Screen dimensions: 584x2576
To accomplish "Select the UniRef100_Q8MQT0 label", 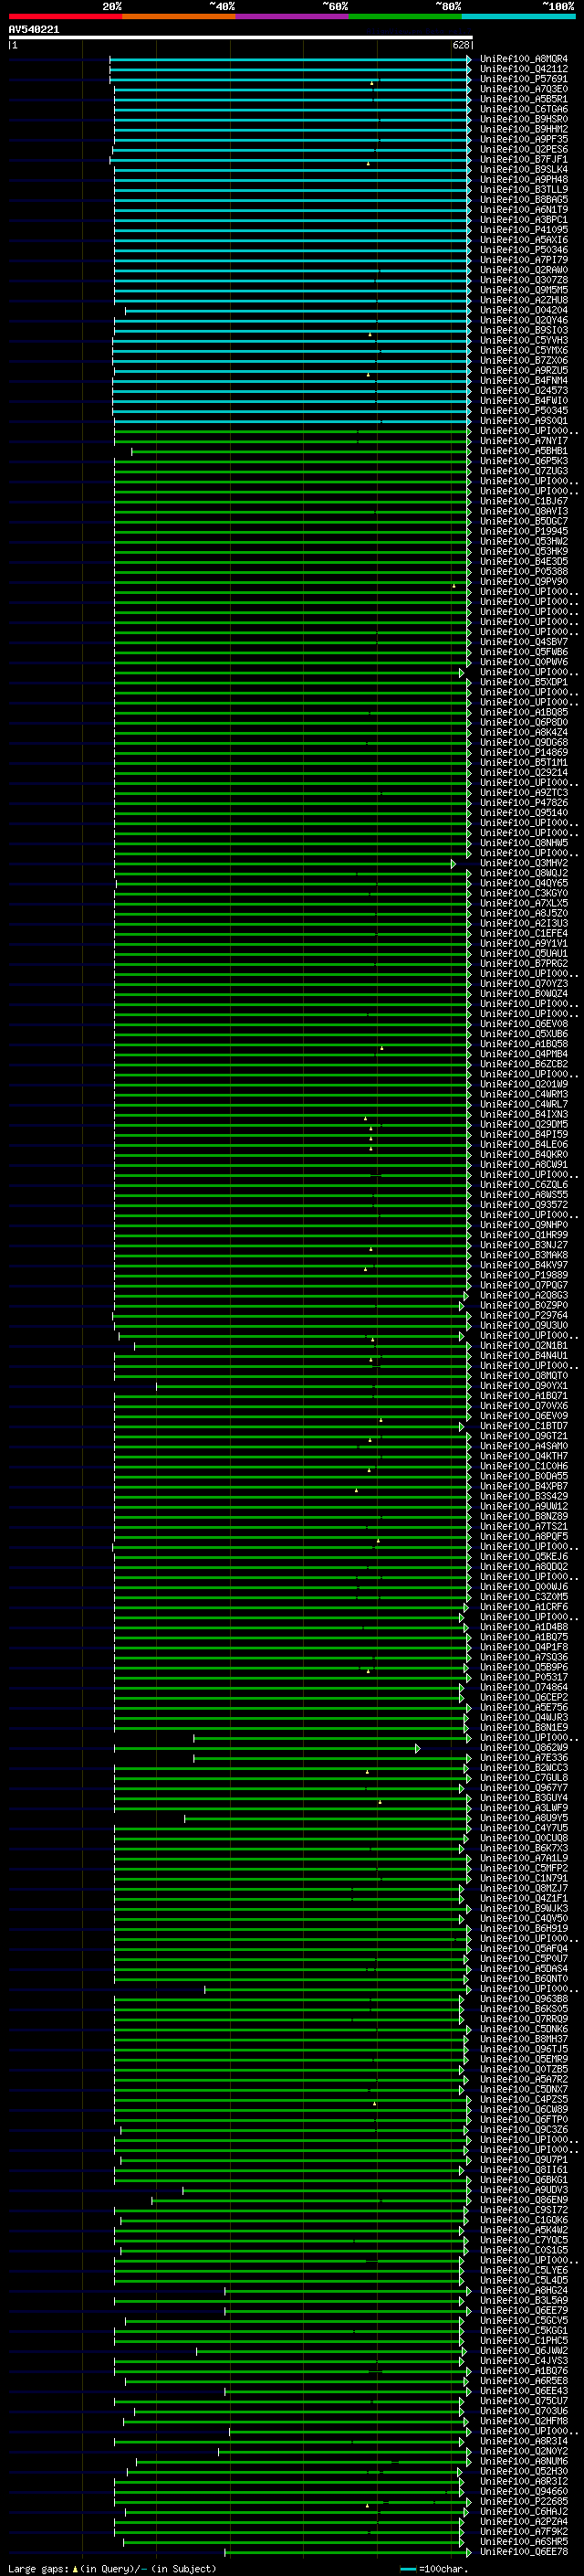I will coord(523,1375).
